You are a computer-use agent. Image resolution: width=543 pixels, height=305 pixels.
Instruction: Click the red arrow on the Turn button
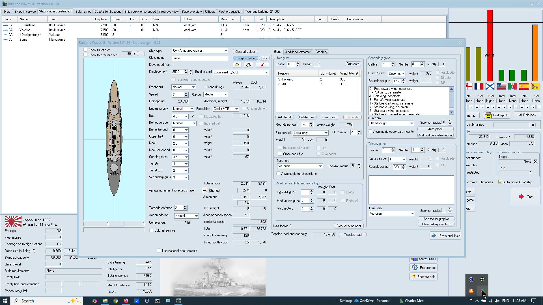click(x=522, y=197)
